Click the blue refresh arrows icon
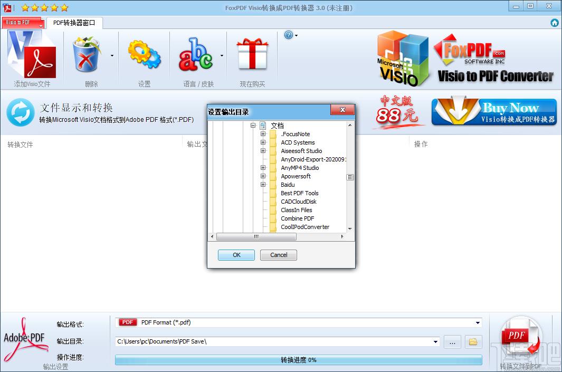The image size is (562, 372). tap(21, 112)
